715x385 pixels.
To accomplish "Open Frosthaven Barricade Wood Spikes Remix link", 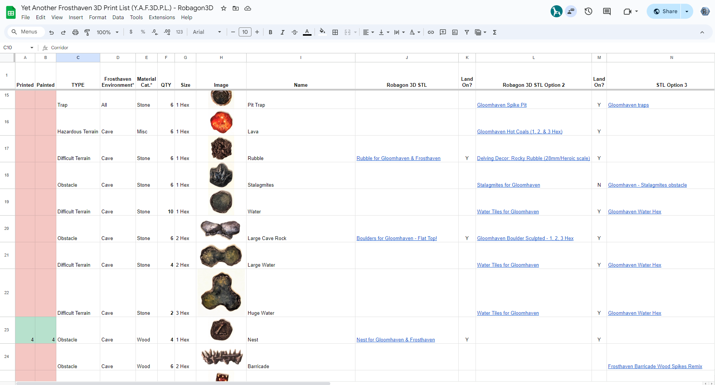I will (x=655, y=367).
